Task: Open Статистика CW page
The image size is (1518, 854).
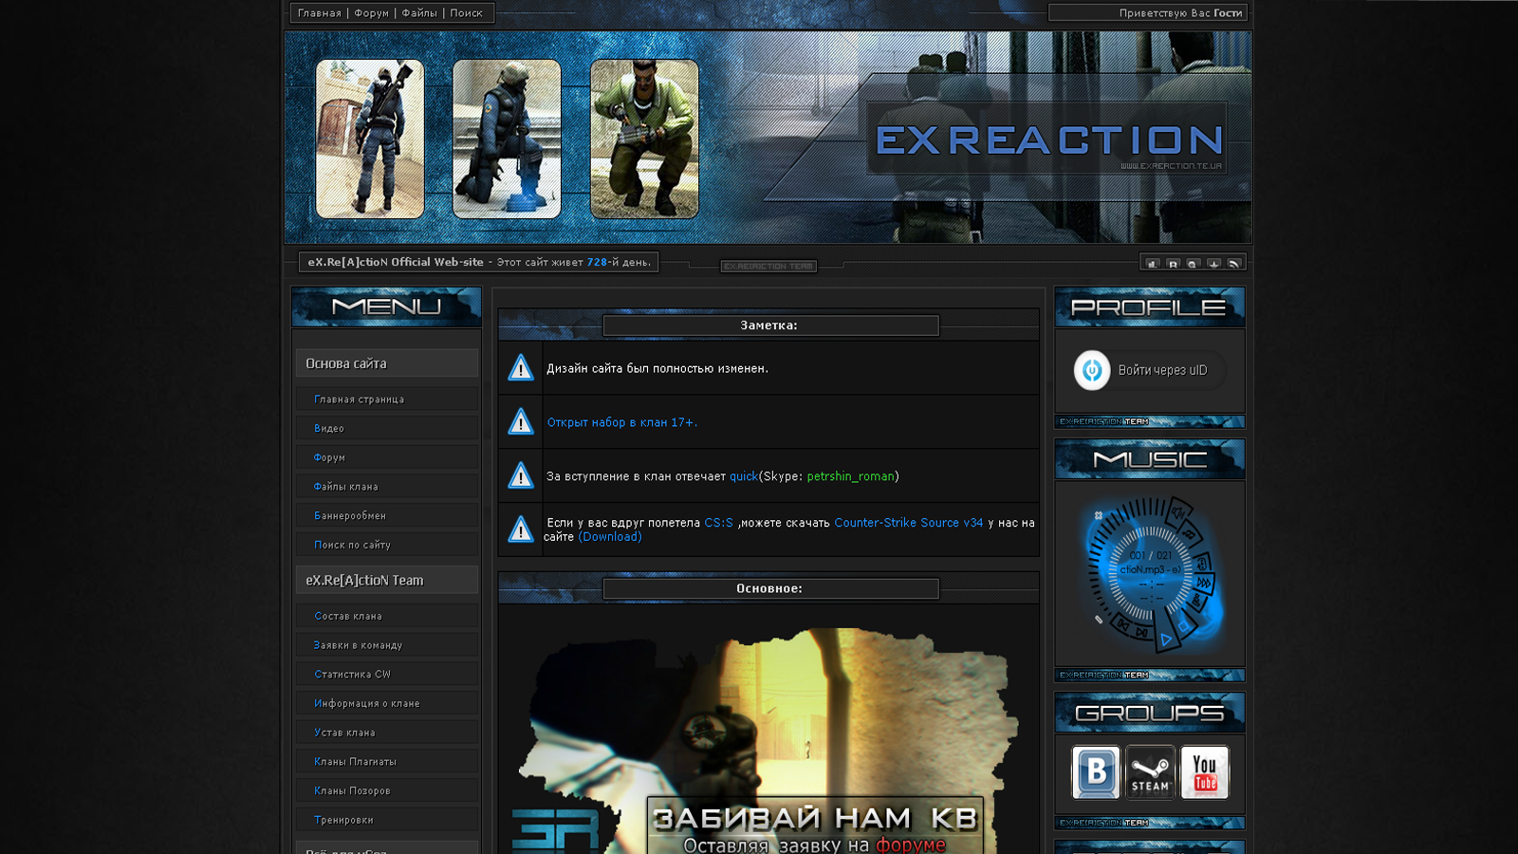Action: 387,674
